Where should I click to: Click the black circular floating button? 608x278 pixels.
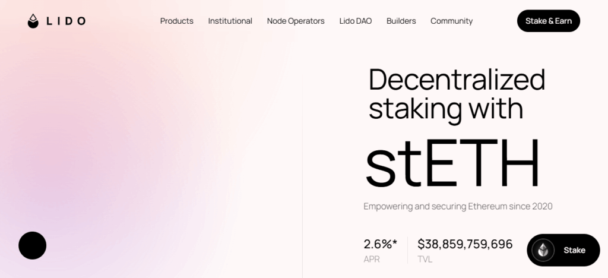pos(33,245)
